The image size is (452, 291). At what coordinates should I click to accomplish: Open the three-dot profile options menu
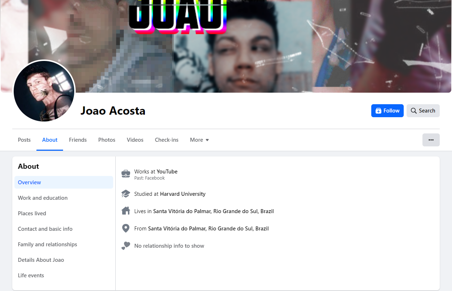[x=431, y=140]
